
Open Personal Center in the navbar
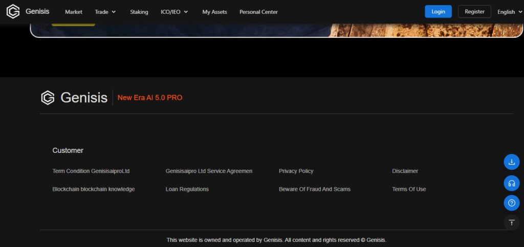click(258, 12)
